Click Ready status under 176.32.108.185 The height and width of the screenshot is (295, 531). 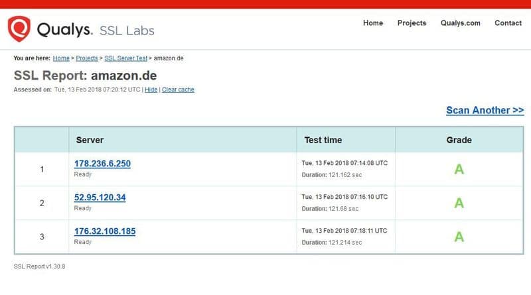click(x=82, y=242)
